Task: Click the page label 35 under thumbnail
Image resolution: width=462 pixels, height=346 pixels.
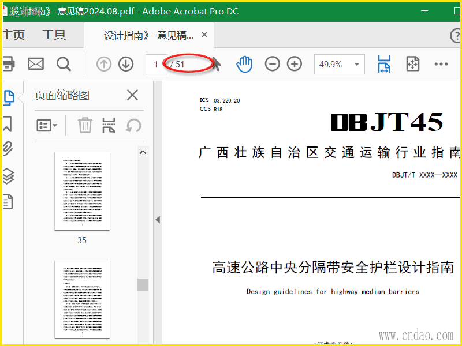Action: click(82, 240)
